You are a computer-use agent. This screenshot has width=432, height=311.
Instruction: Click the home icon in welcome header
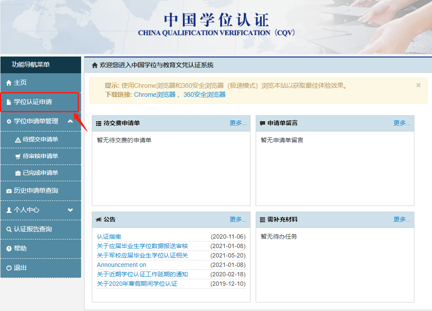pyautogui.click(x=95, y=65)
